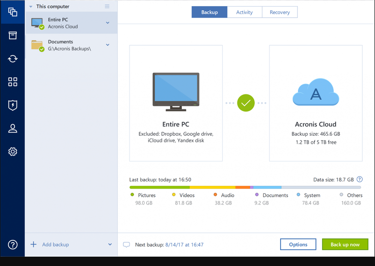Viewport: 375px width, 266px height.
Task: Open the backup list hamburger menu
Action: coord(107,7)
